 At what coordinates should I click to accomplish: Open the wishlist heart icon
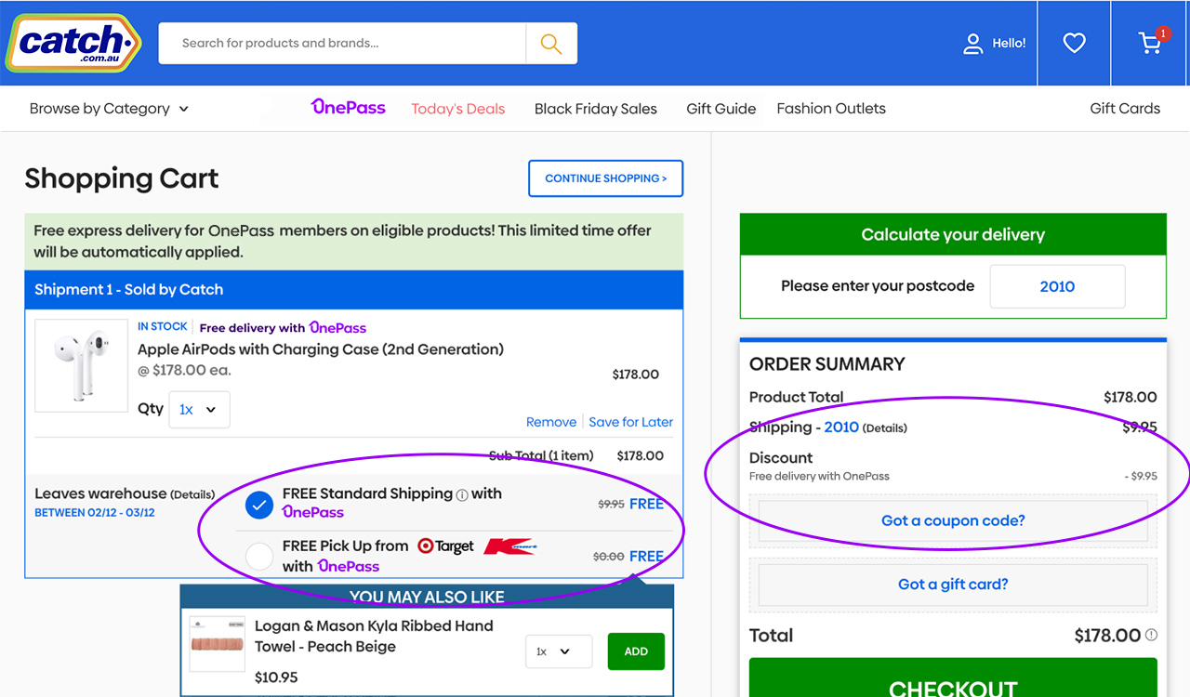(x=1074, y=43)
